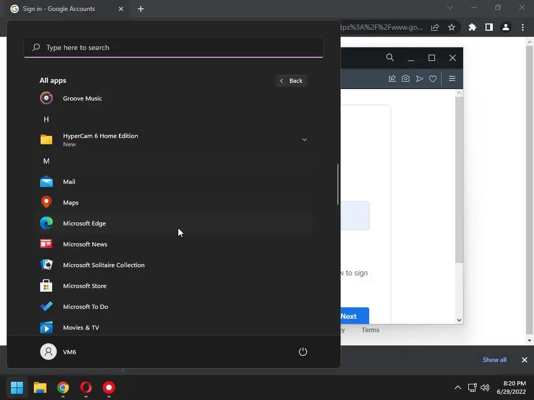Click the Chrome address bar URL

click(382, 27)
